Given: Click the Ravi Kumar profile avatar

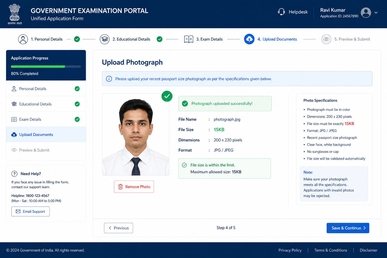Looking at the screenshot, I should pos(366,13).
